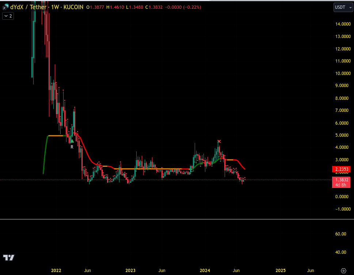This screenshot has height=275, width=354.
Task: Click the 2023 label on time axis
Action: click(x=130, y=271)
